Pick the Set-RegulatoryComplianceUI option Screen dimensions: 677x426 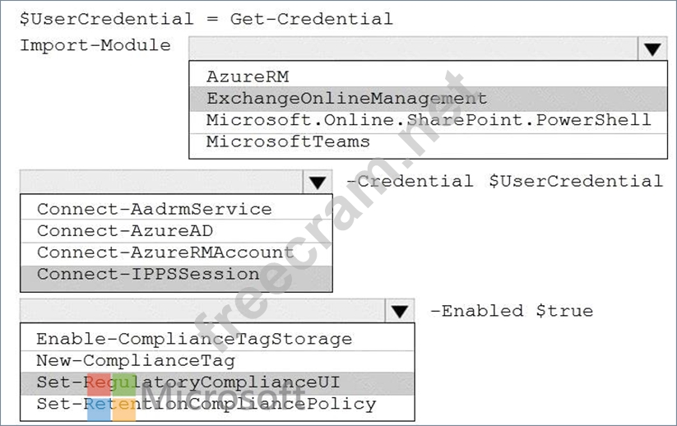tap(188, 382)
